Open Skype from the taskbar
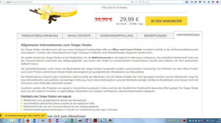The width and height of the screenshot is (221, 123). coord(65,121)
